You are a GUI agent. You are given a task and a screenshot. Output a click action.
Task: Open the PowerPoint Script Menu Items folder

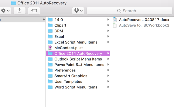(x=79, y=65)
